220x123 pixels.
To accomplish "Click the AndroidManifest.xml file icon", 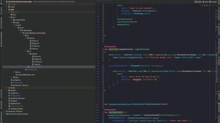I will (16, 75).
